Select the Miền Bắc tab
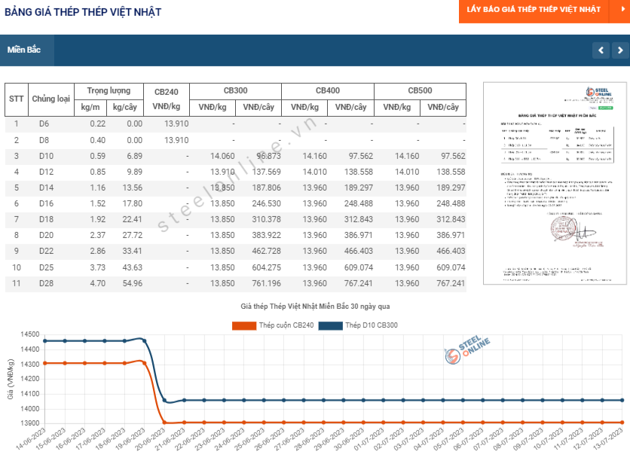Image resolution: width=630 pixels, height=455 pixels. coord(26,50)
